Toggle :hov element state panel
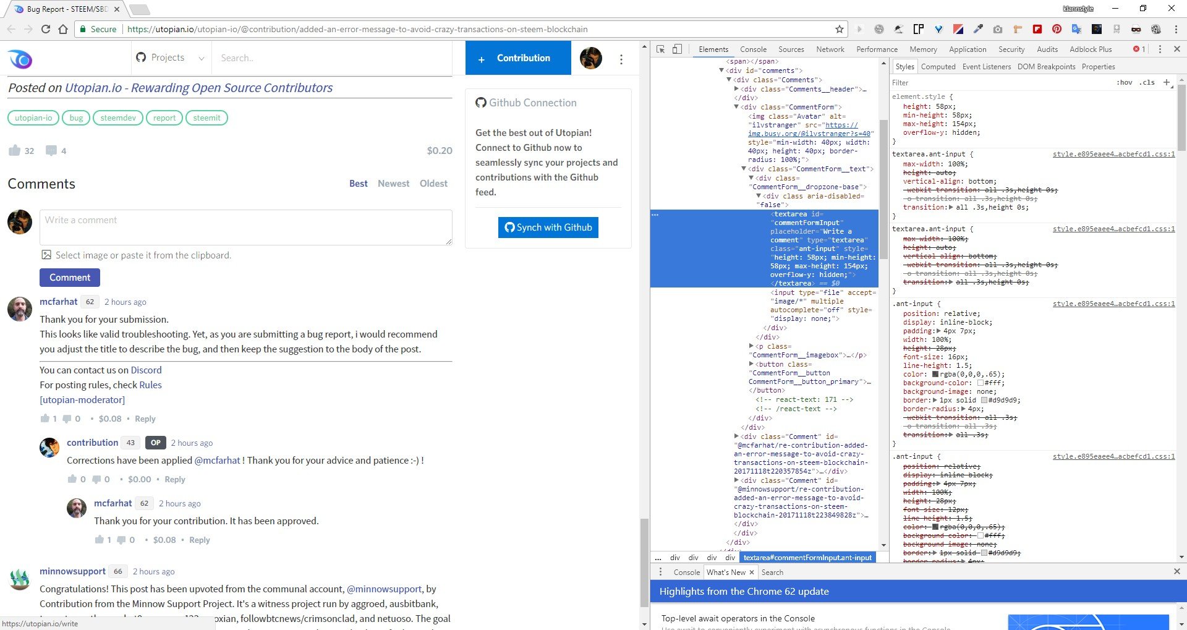Viewport: 1187px width, 630px height. [1125, 82]
